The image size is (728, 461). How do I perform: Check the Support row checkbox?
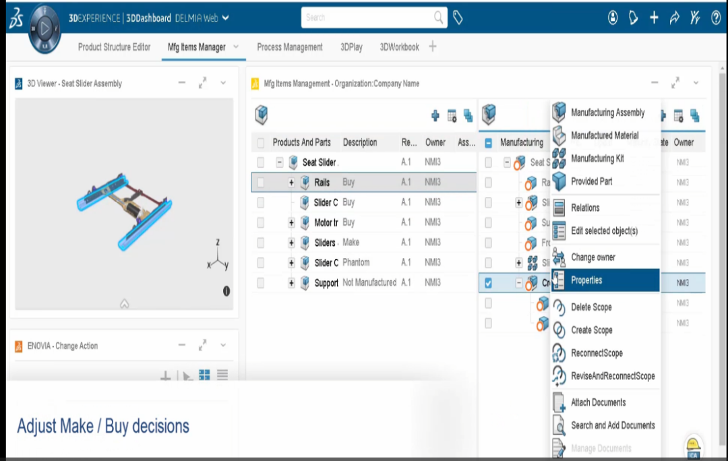pos(260,282)
